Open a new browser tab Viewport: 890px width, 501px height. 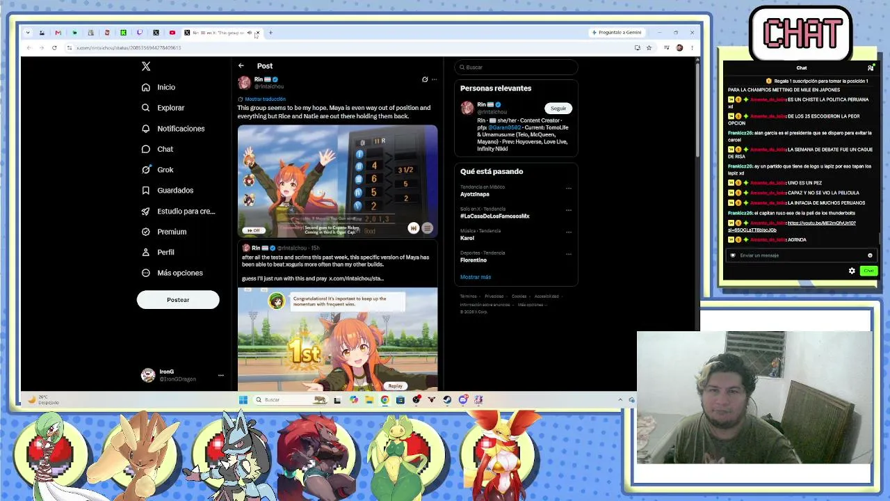270,33
